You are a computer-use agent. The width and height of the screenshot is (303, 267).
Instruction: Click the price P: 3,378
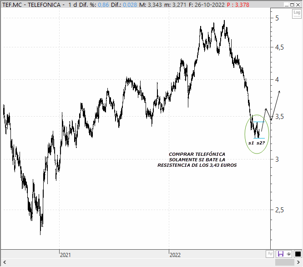pos(238,5)
